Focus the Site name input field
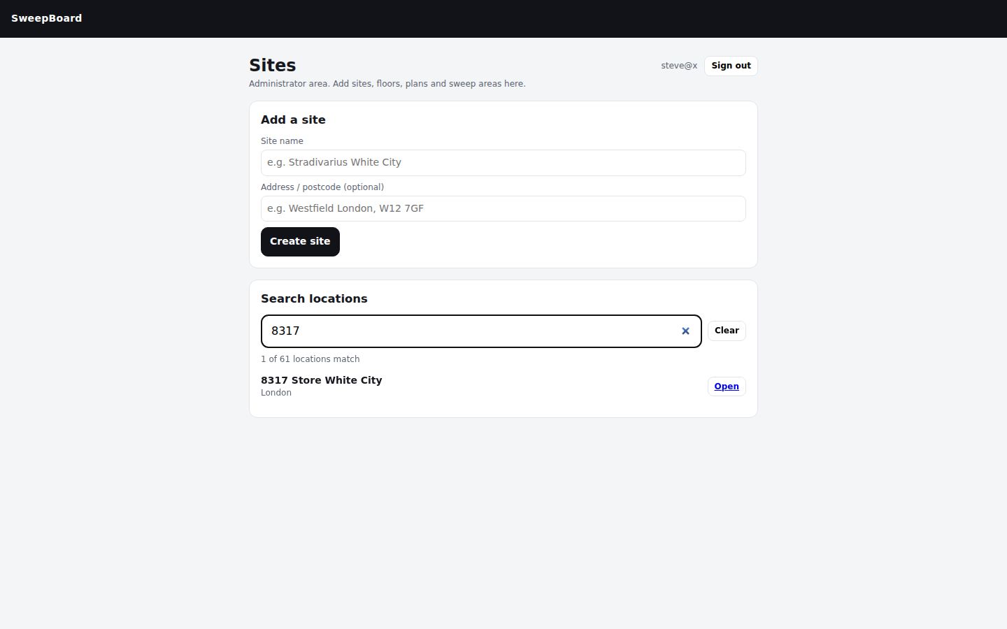Image resolution: width=1007 pixels, height=629 pixels. point(503,163)
